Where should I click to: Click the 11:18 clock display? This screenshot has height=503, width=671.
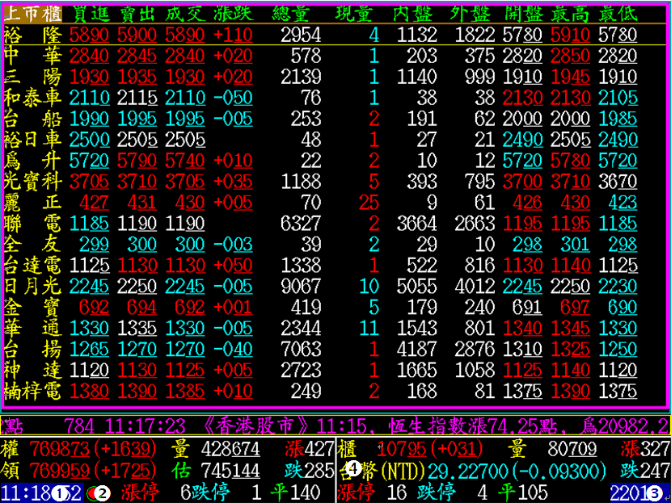pos(24,493)
